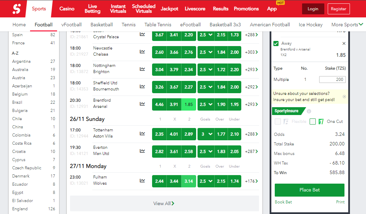Open the Promotions page
The width and height of the screenshot is (366, 214).
click(246, 9)
